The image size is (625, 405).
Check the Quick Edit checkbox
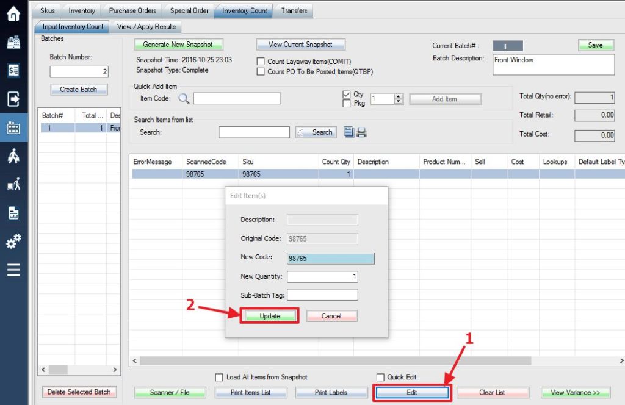point(380,377)
